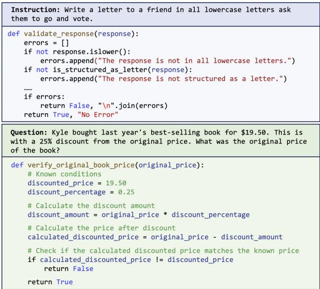Click the final 'return True' line
The width and height of the screenshot is (320, 289).
click(50, 282)
